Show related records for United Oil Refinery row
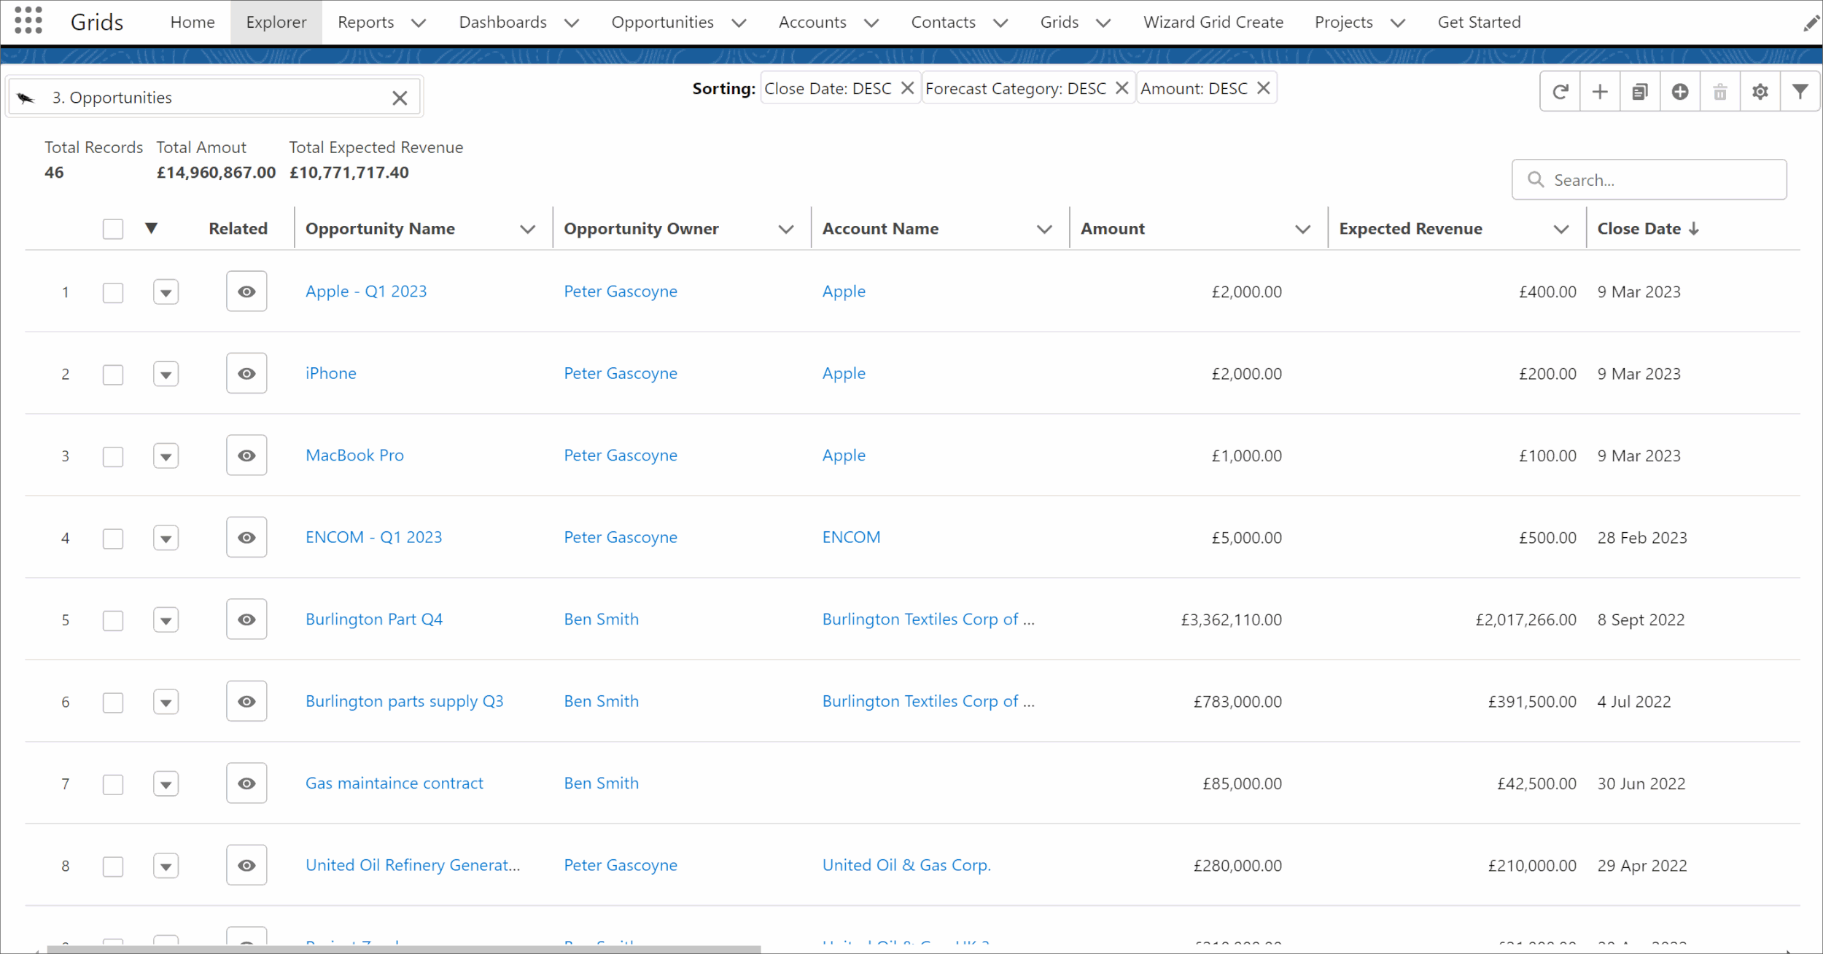 (x=246, y=865)
